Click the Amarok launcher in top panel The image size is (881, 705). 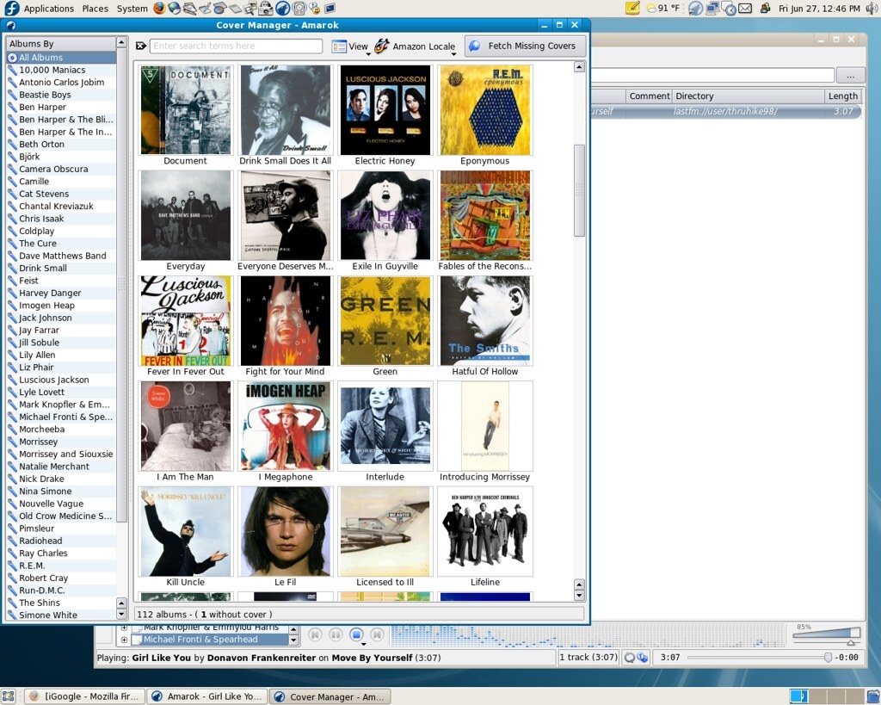coord(283,9)
